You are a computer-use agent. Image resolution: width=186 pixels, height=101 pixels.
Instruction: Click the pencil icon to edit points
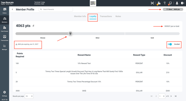click(33, 26)
